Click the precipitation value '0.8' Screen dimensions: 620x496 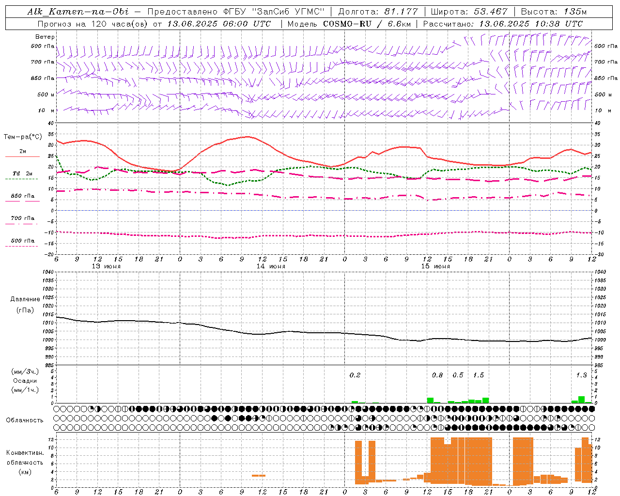437,375
